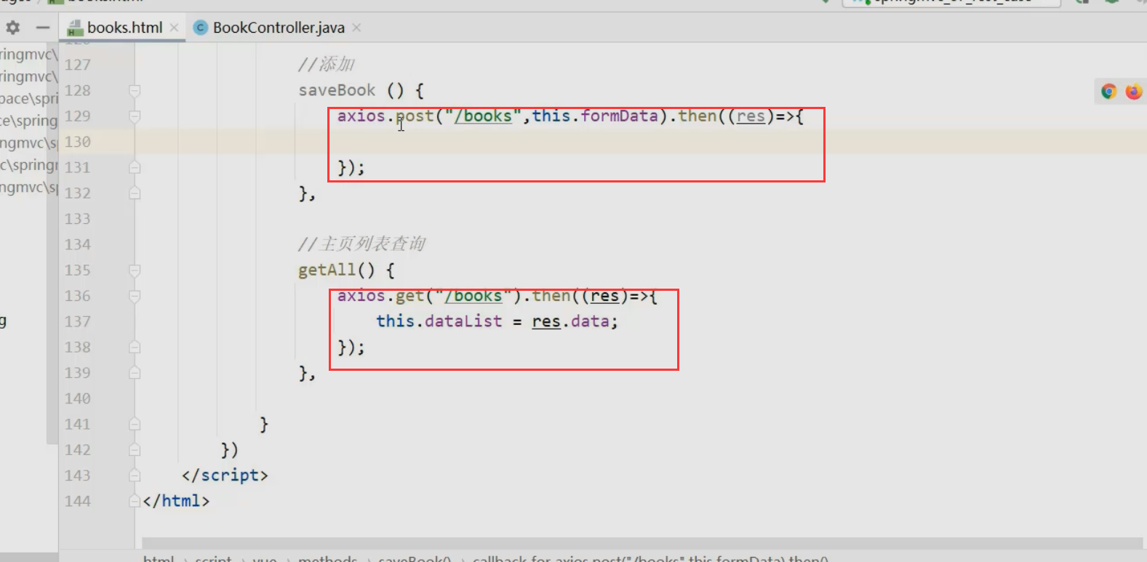The width and height of the screenshot is (1147, 562).
Task: Close the books.html tab
Action: [x=174, y=28]
